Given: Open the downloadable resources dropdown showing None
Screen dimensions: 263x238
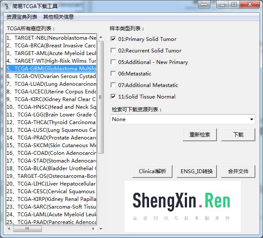Looking at the screenshot, I should (x=183, y=119).
